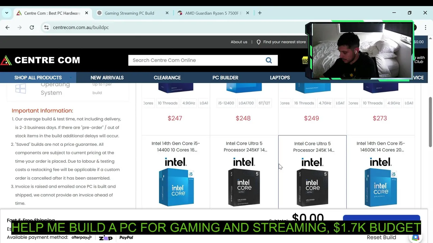Click the Afterpay payment logo
Viewport: 433px width, 243px height.
[x=82, y=237]
